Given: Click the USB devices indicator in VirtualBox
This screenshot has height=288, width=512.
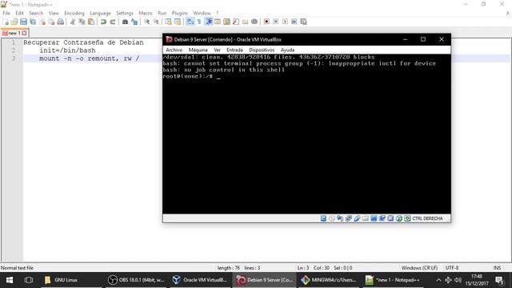Looking at the screenshot, I should (x=357, y=218).
